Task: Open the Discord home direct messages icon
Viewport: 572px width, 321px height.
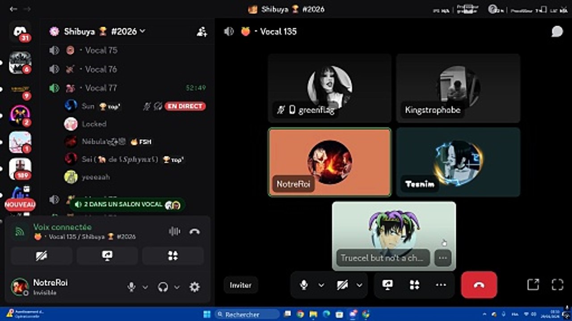Action: pyautogui.click(x=21, y=31)
